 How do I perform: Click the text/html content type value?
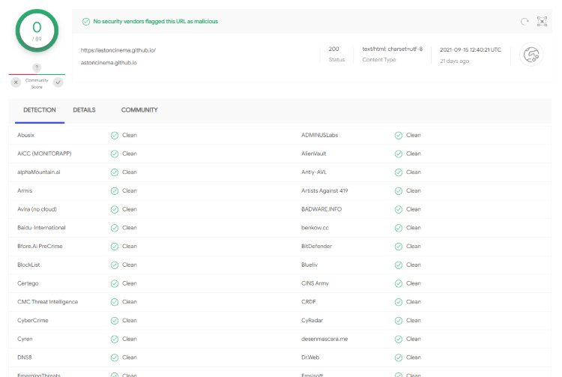click(393, 49)
